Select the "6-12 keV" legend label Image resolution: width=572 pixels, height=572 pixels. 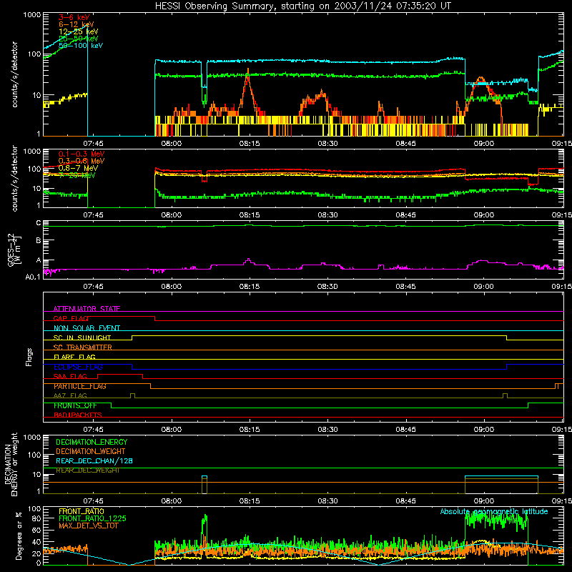click(x=77, y=24)
